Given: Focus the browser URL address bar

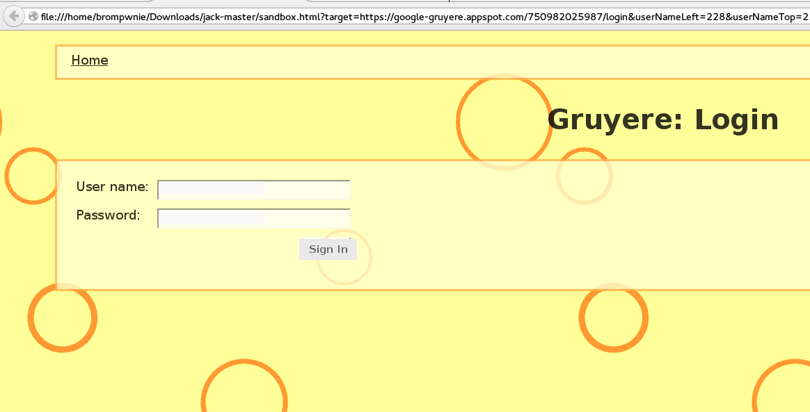Looking at the screenshot, I should point(418,16).
